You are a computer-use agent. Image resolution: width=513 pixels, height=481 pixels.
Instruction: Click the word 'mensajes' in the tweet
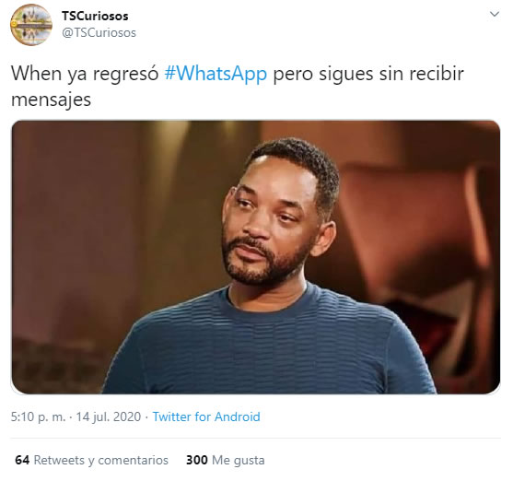pos(51,100)
